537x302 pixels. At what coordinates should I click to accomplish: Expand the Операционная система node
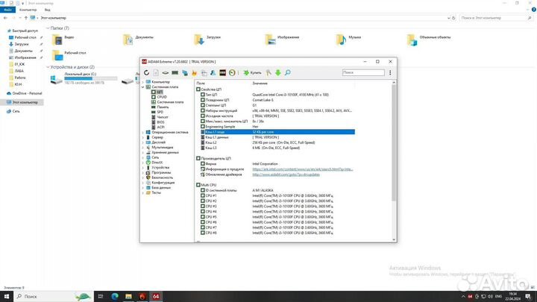click(x=142, y=132)
